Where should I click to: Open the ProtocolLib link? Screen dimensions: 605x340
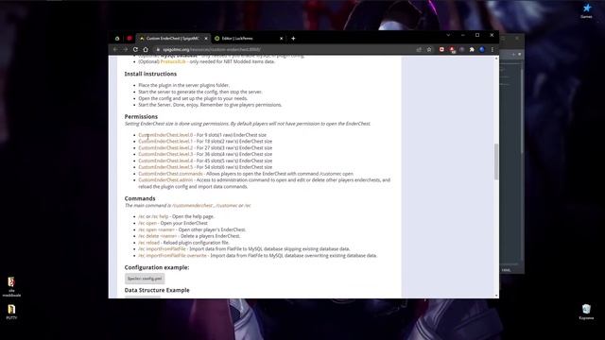[x=173, y=61]
